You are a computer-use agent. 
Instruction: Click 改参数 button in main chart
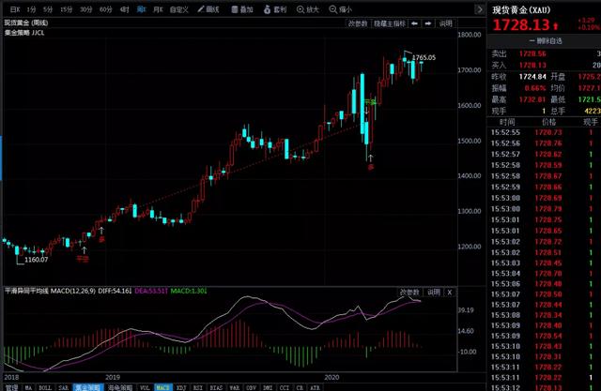click(x=358, y=23)
